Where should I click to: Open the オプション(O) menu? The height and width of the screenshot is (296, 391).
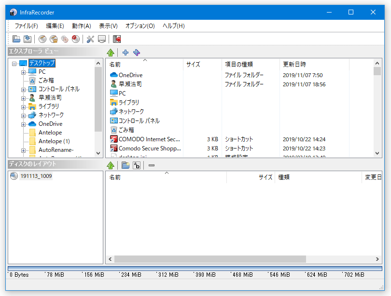coord(140,26)
